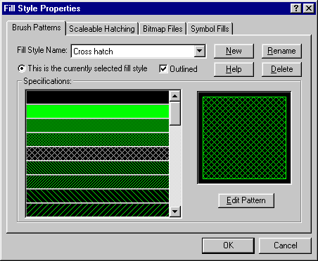
Task: Confirm the dialog with OK
Action: (228, 245)
